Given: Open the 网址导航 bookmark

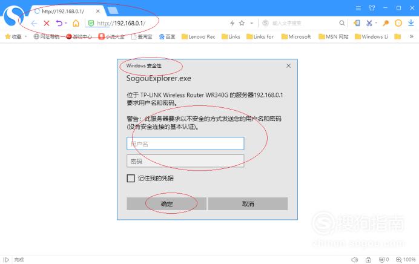Looking at the screenshot, I should tap(46, 36).
